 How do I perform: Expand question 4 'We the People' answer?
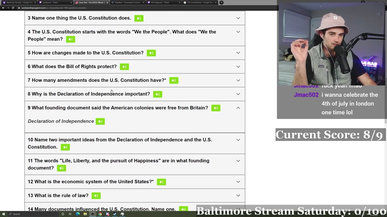tap(238, 32)
